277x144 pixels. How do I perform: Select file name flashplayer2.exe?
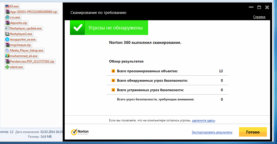click(21, 34)
